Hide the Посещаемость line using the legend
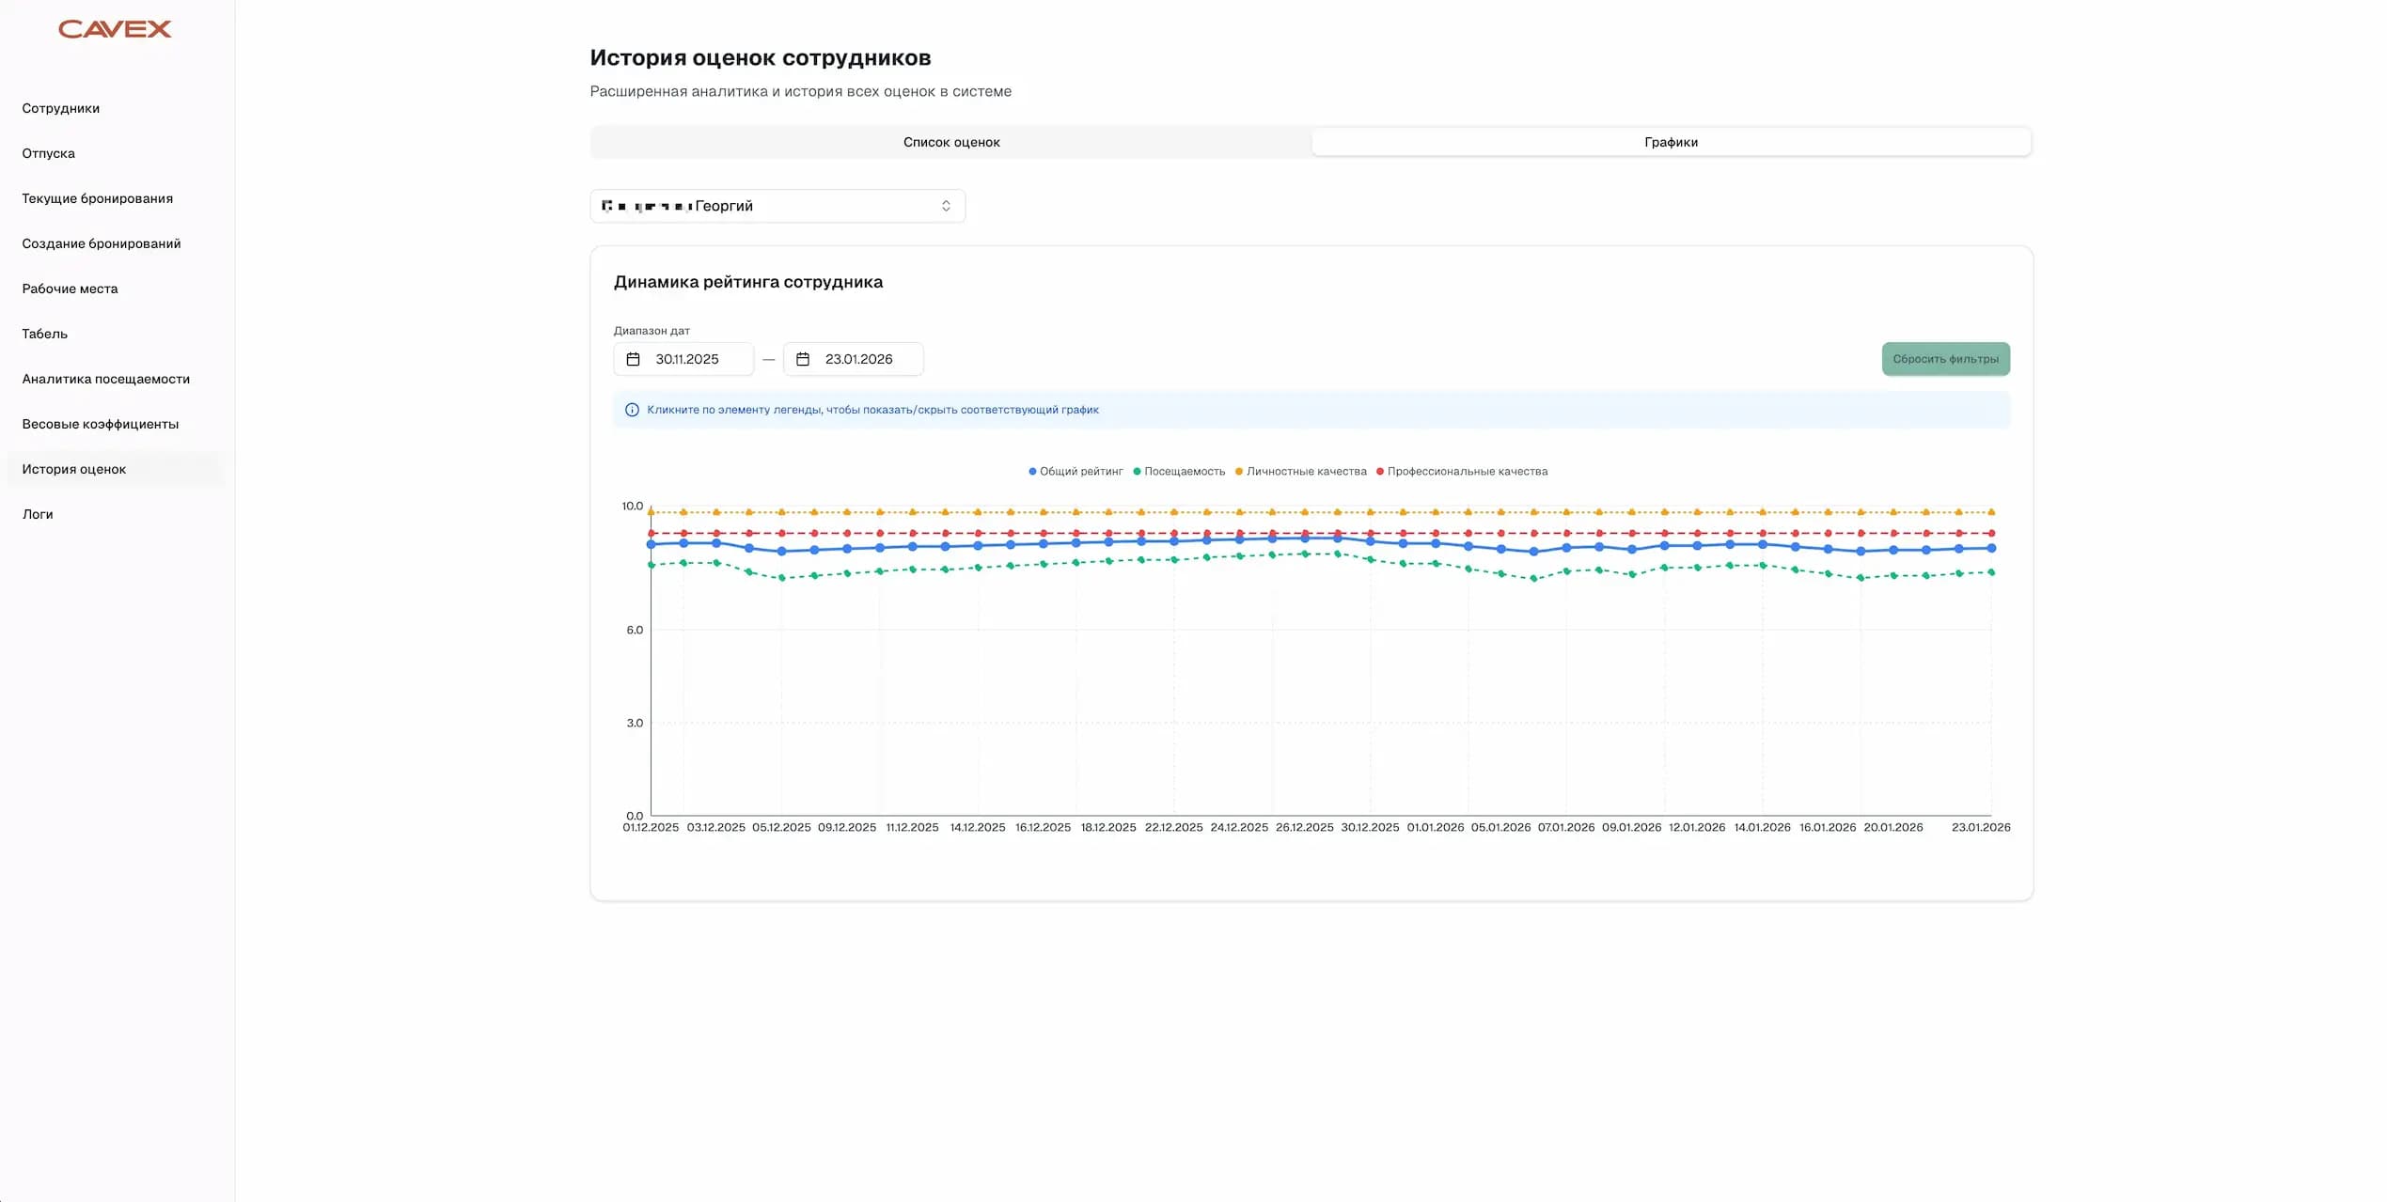 pyautogui.click(x=1181, y=471)
